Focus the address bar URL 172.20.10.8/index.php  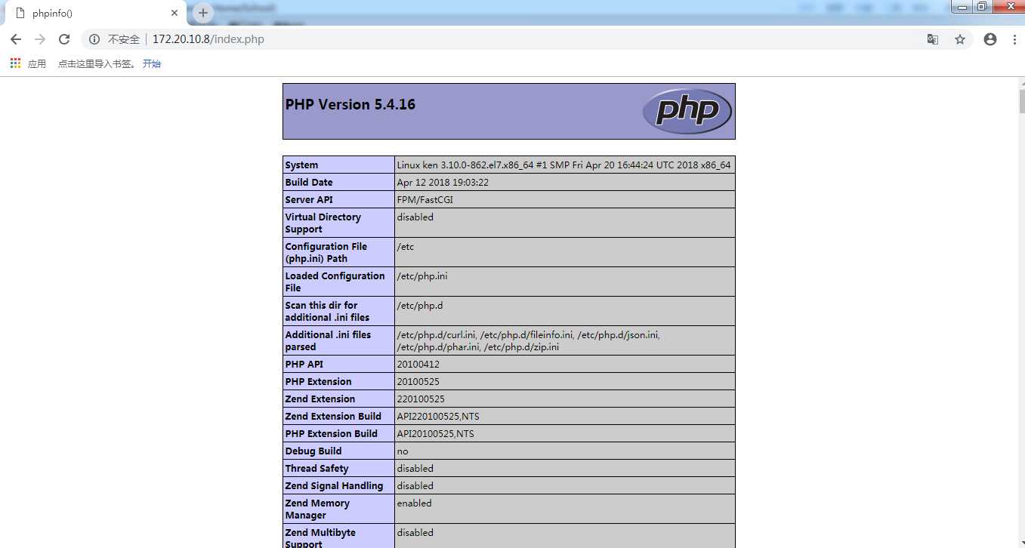(208, 39)
